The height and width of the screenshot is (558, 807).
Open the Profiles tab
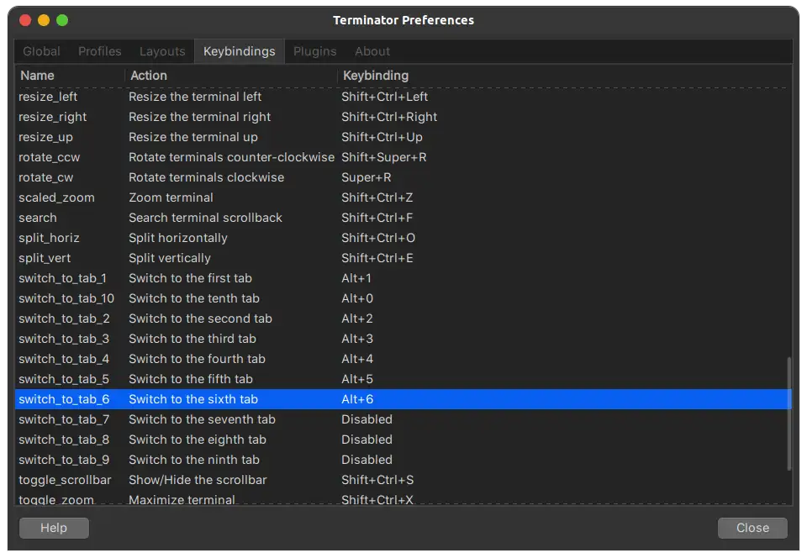(x=100, y=51)
